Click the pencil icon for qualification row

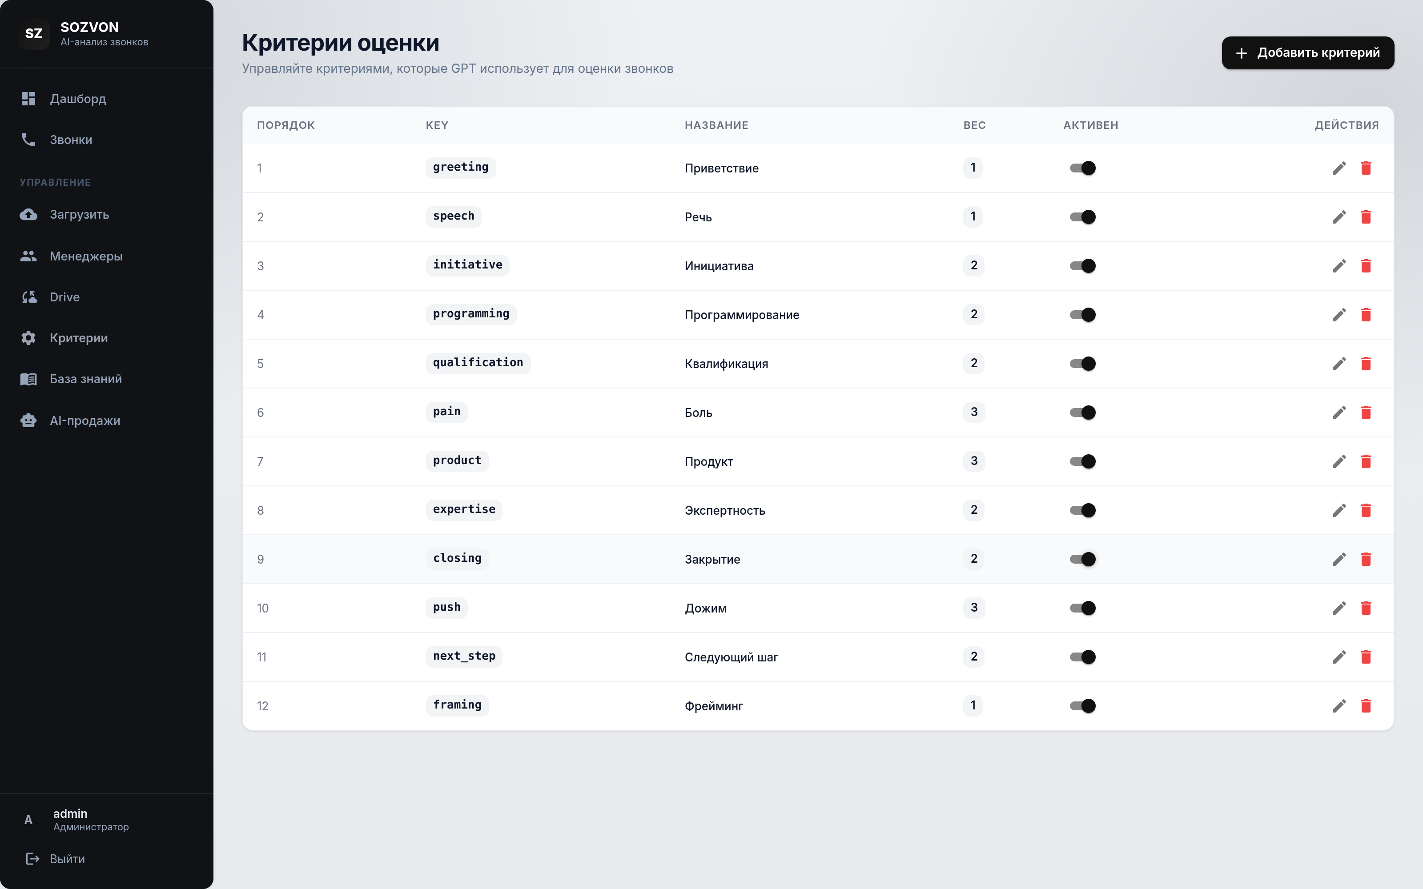pyautogui.click(x=1339, y=363)
